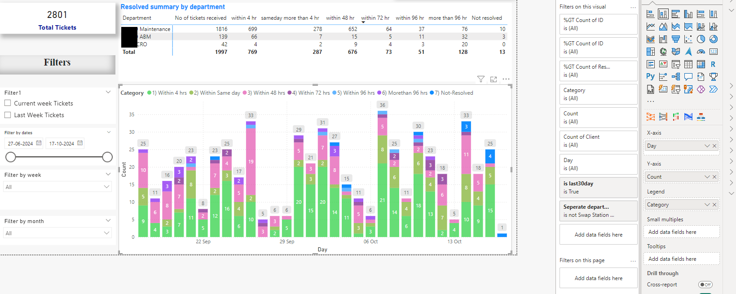Pick the waterfall chart visual
This screenshot has width=736, height=294.
tap(663, 39)
